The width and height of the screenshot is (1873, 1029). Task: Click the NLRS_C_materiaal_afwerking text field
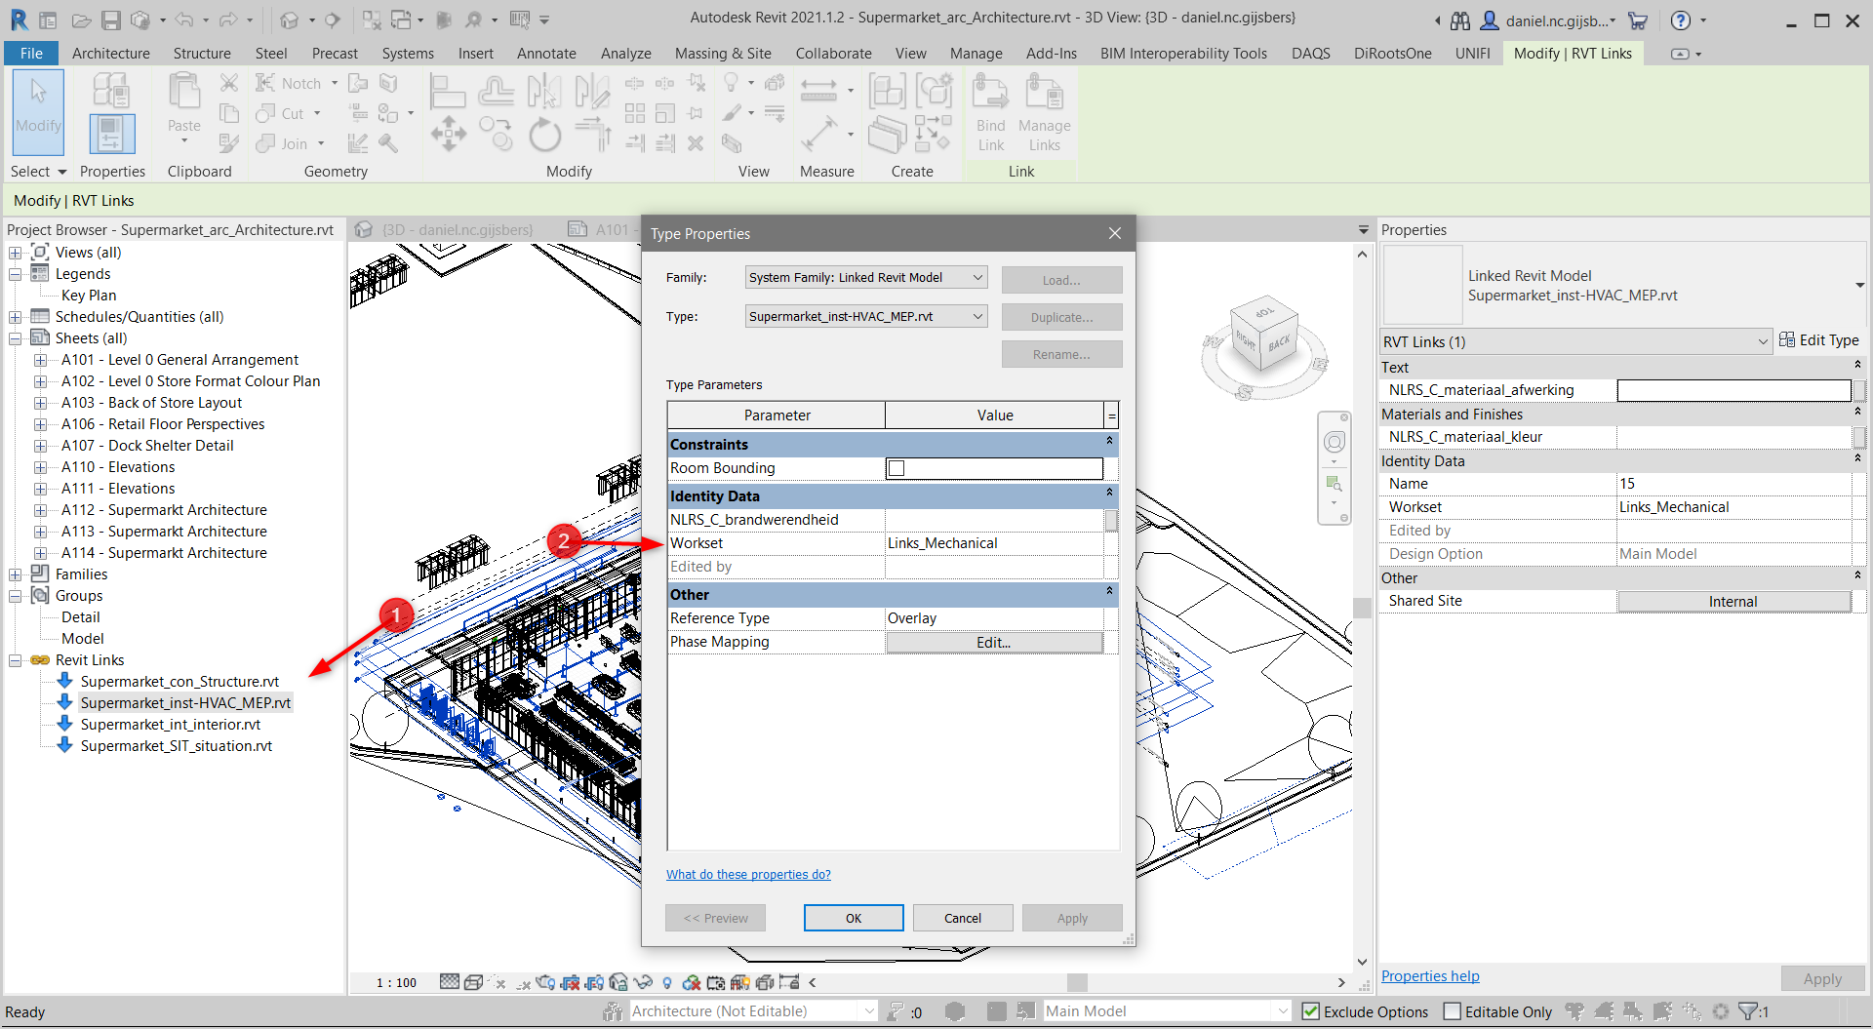coord(1733,390)
